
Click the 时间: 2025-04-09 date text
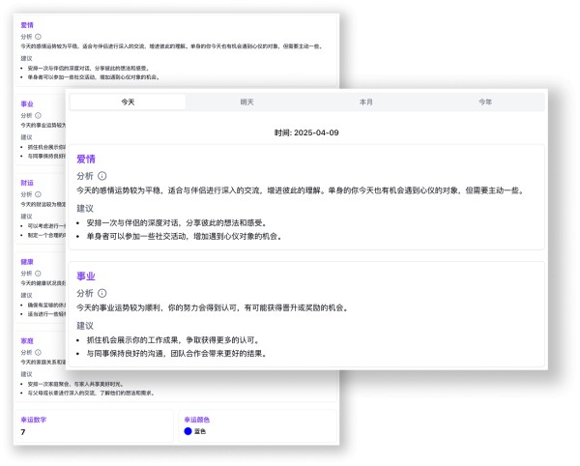pyautogui.click(x=306, y=132)
